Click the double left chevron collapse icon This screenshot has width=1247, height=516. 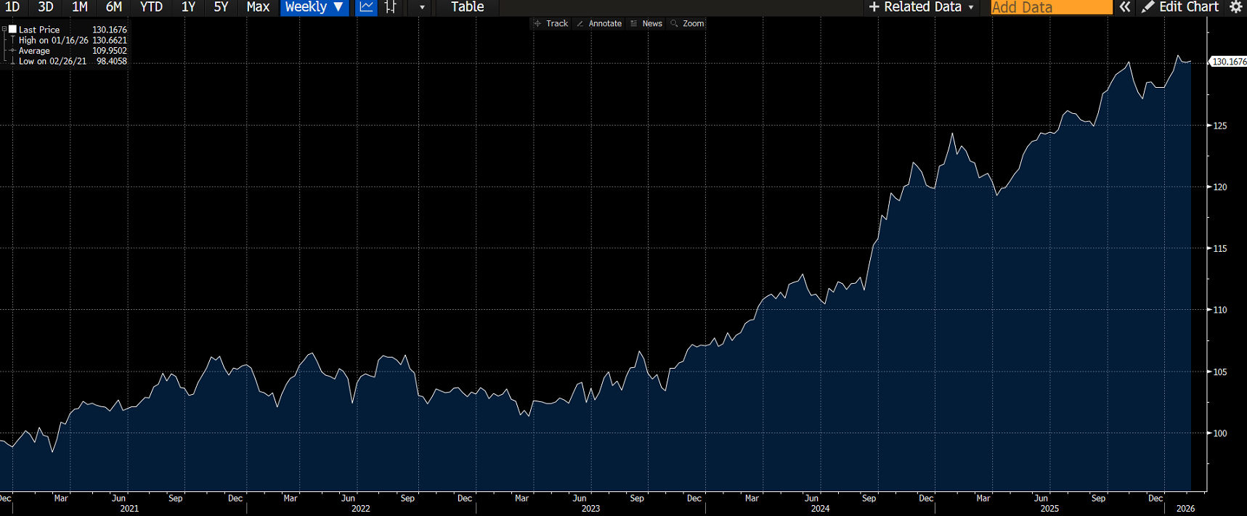[x=1125, y=7]
